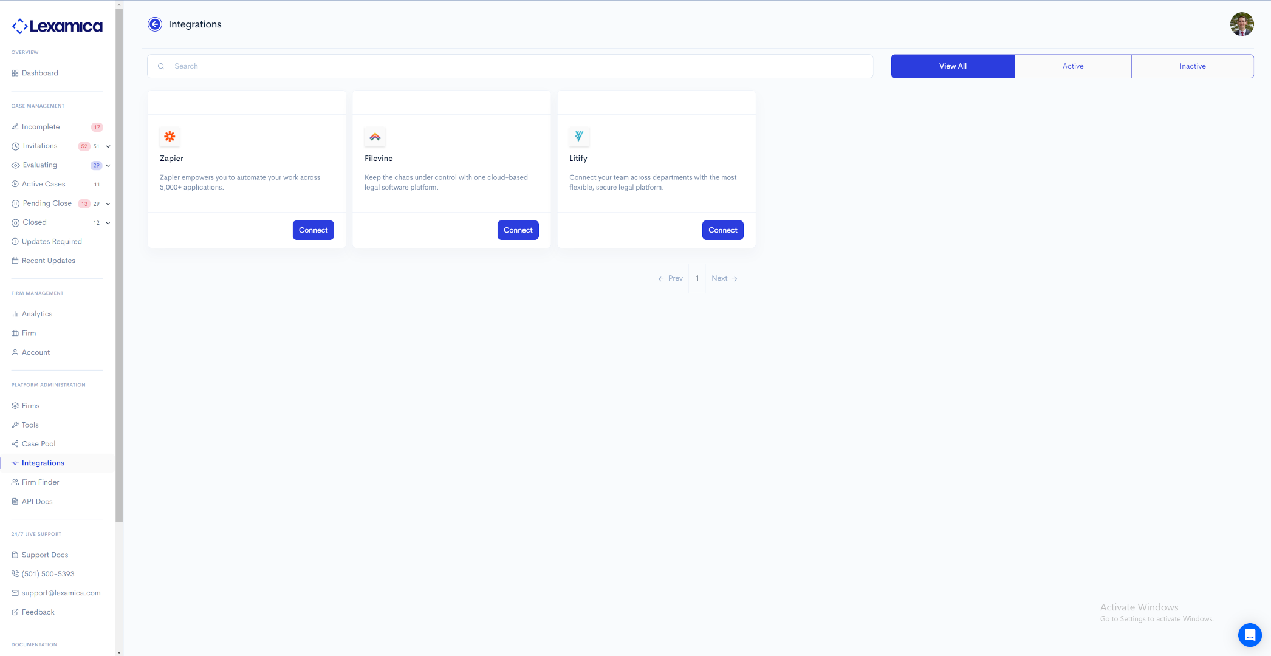Expand the Pending Close list

point(108,203)
